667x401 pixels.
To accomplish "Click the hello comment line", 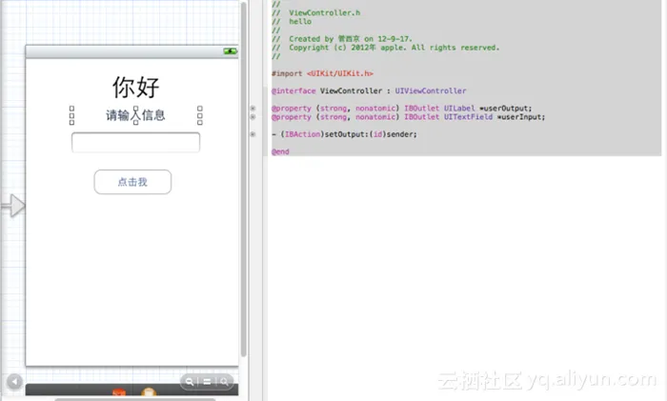I will point(292,21).
